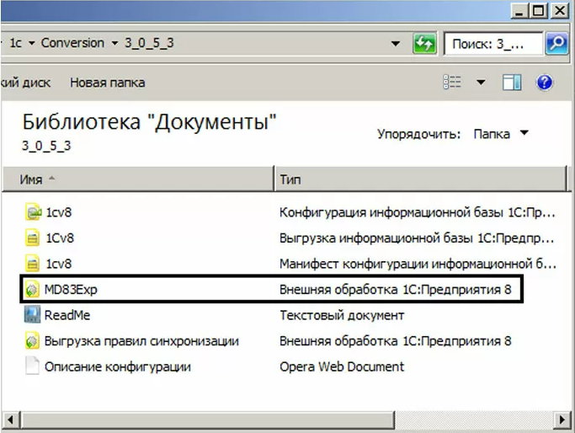Click the Выгрузка правил синхронизации file icon
The width and height of the screenshot is (575, 433).
[32, 341]
